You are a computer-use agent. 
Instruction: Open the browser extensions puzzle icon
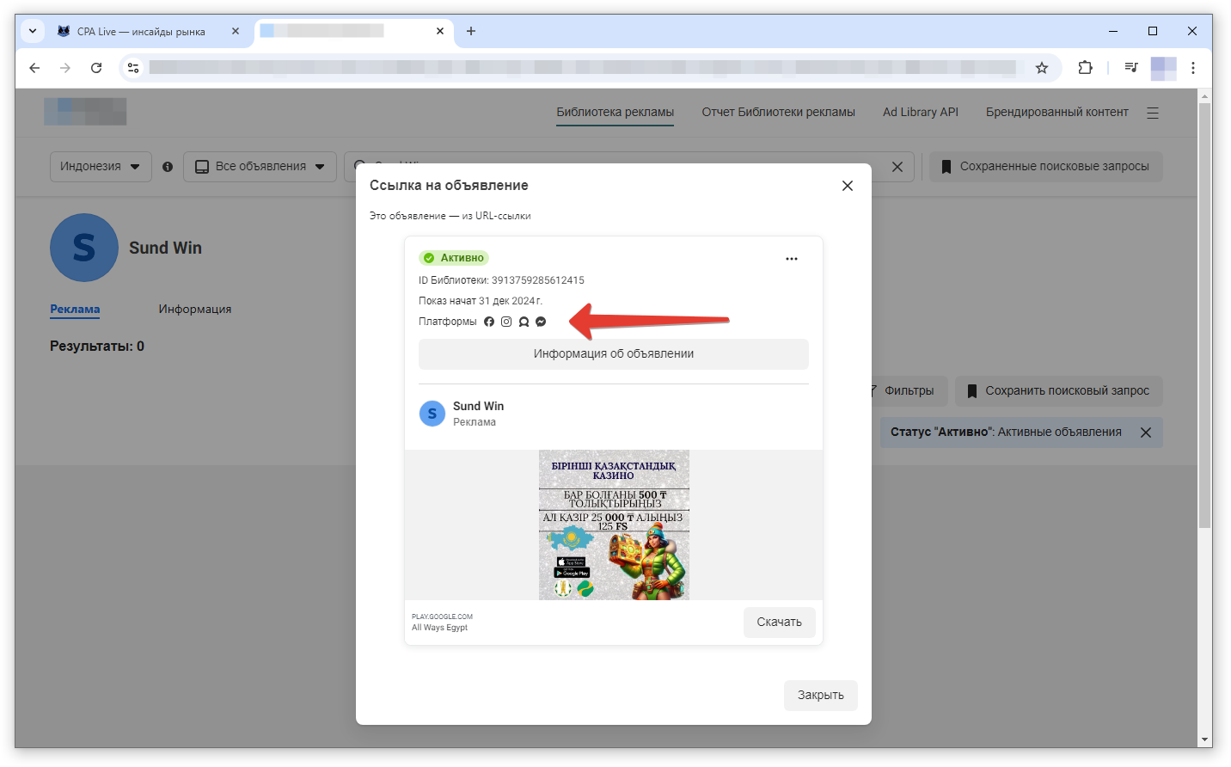(x=1085, y=68)
